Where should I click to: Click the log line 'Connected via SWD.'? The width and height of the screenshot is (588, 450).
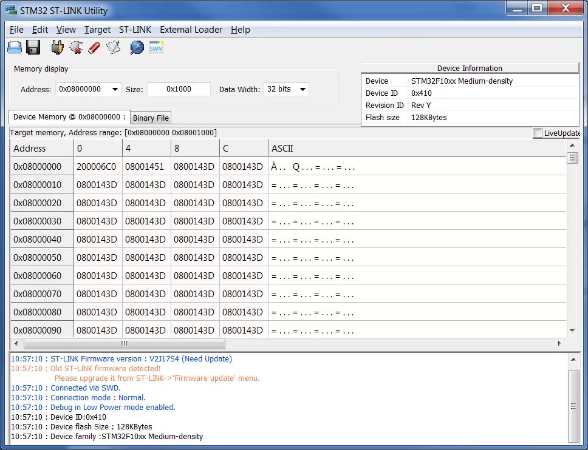[66, 388]
